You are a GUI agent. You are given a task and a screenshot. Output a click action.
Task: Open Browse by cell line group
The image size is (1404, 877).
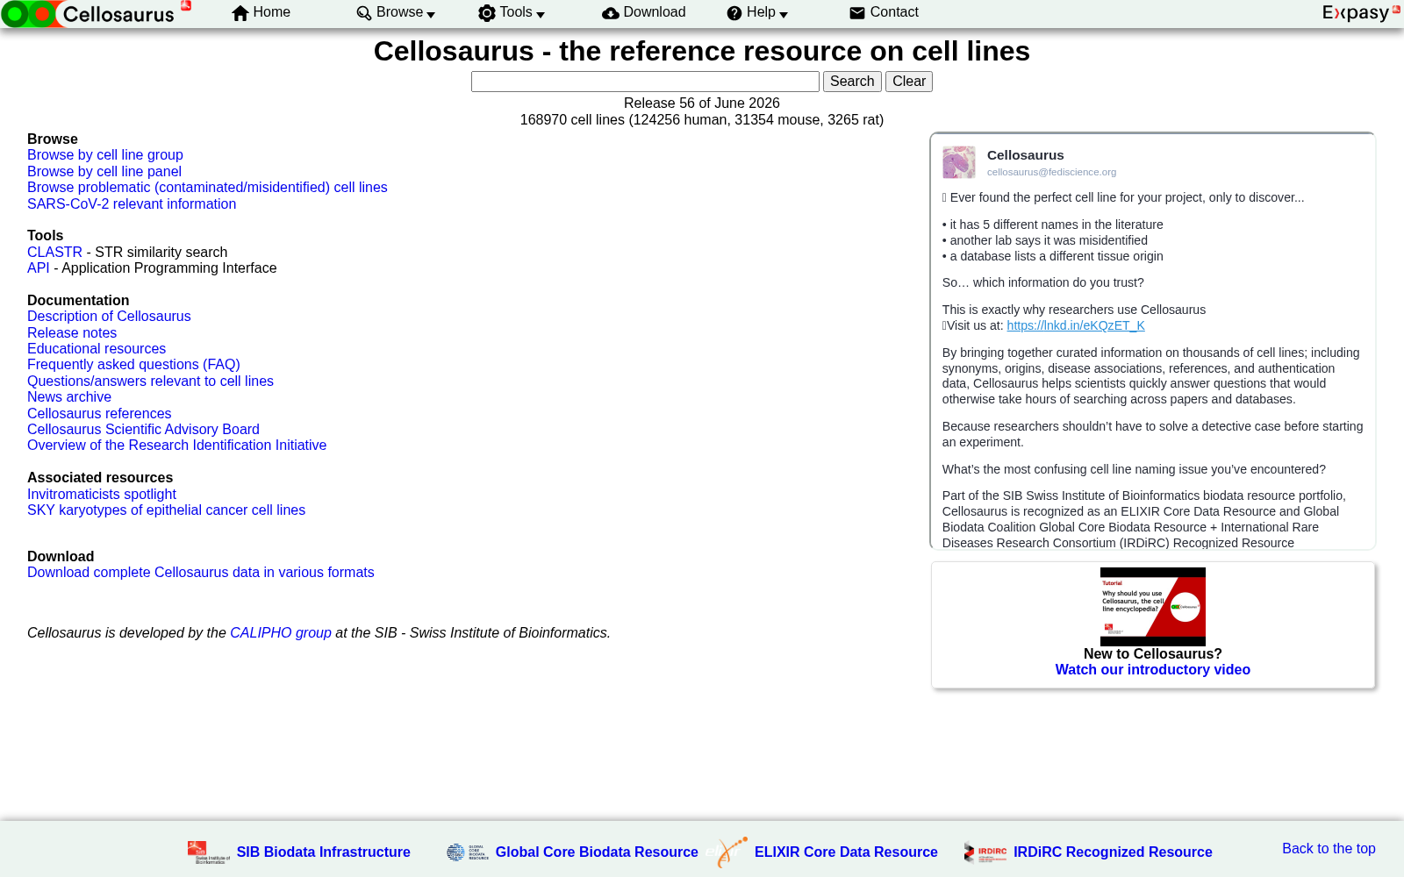[x=105, y=155]
